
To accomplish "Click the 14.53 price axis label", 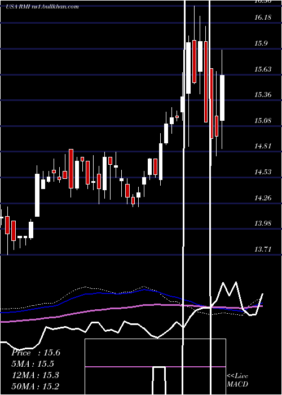I will pos(263,172).
